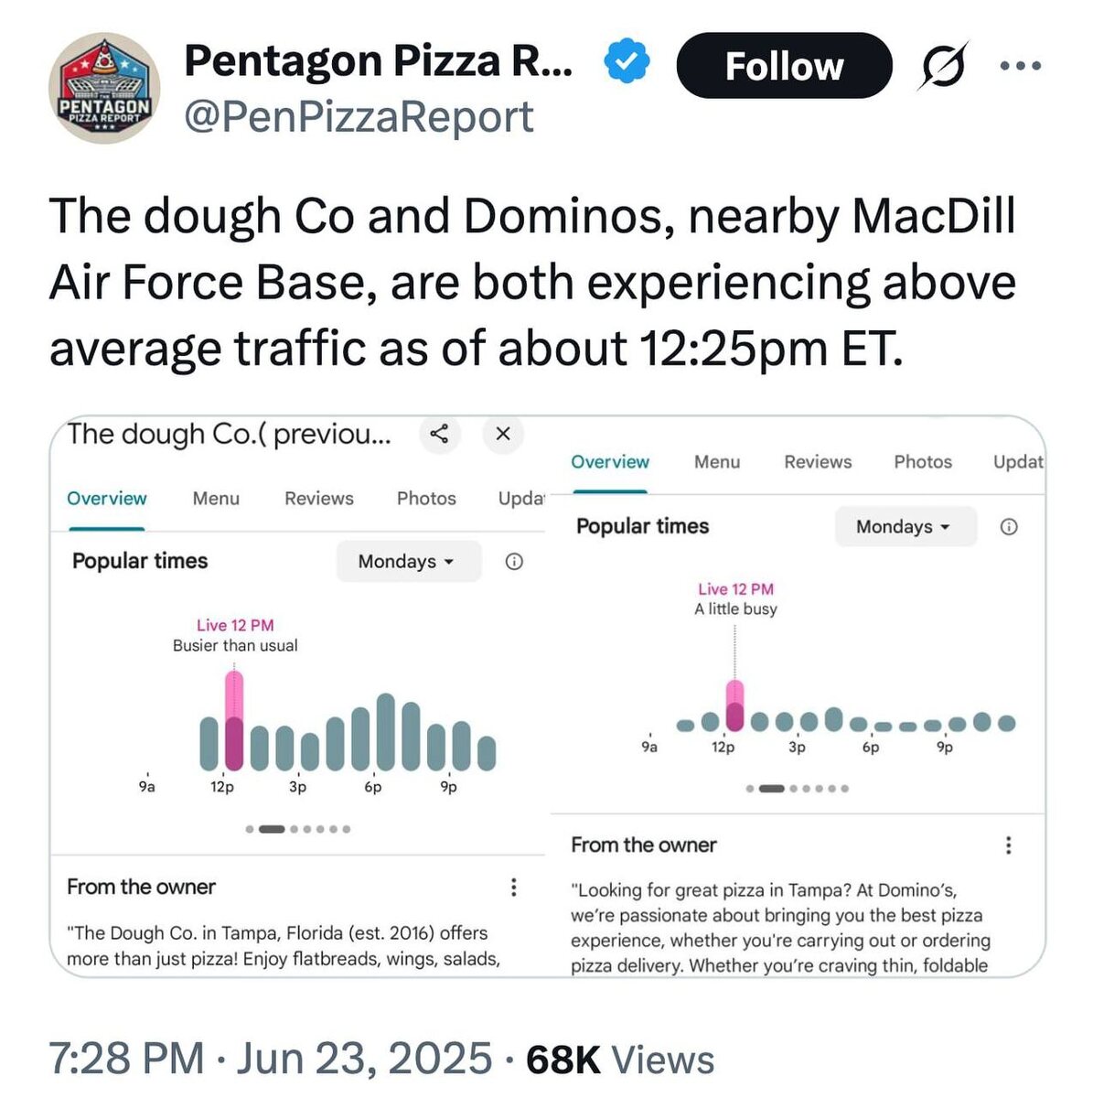Expand the left Mondays day dropdown
This screenshot has height=1098, width=1093.
tap(408, 561)
